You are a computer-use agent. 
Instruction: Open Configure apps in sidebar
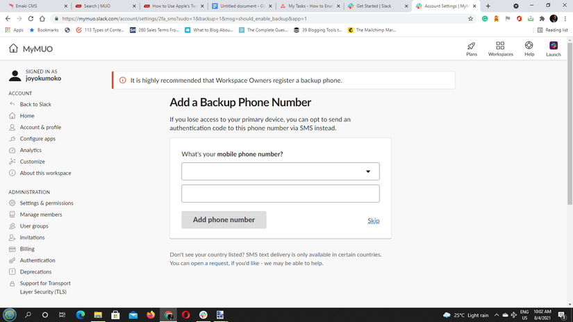(x=38, y=139)
